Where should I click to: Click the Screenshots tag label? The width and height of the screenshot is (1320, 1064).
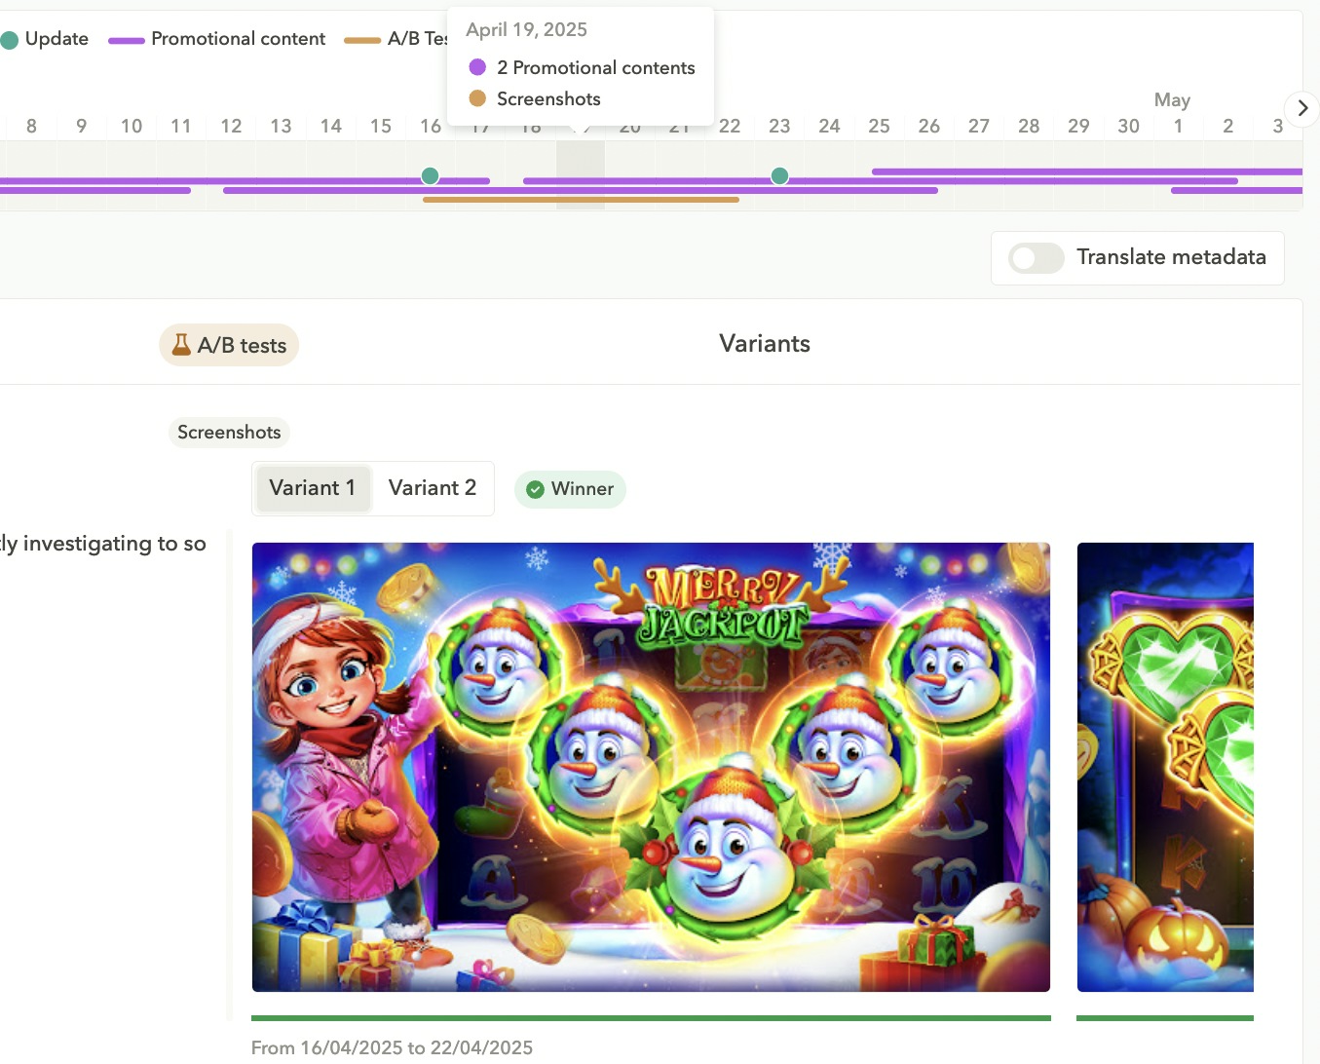click(x=229, y=432)
